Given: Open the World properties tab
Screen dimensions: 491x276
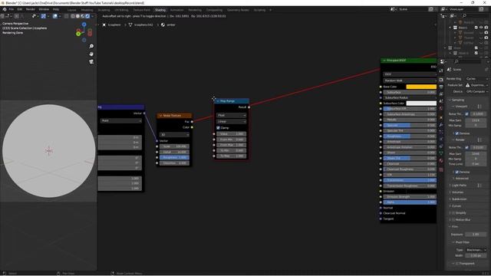Looking at the screenshot, I should click(x=441, y=109).
